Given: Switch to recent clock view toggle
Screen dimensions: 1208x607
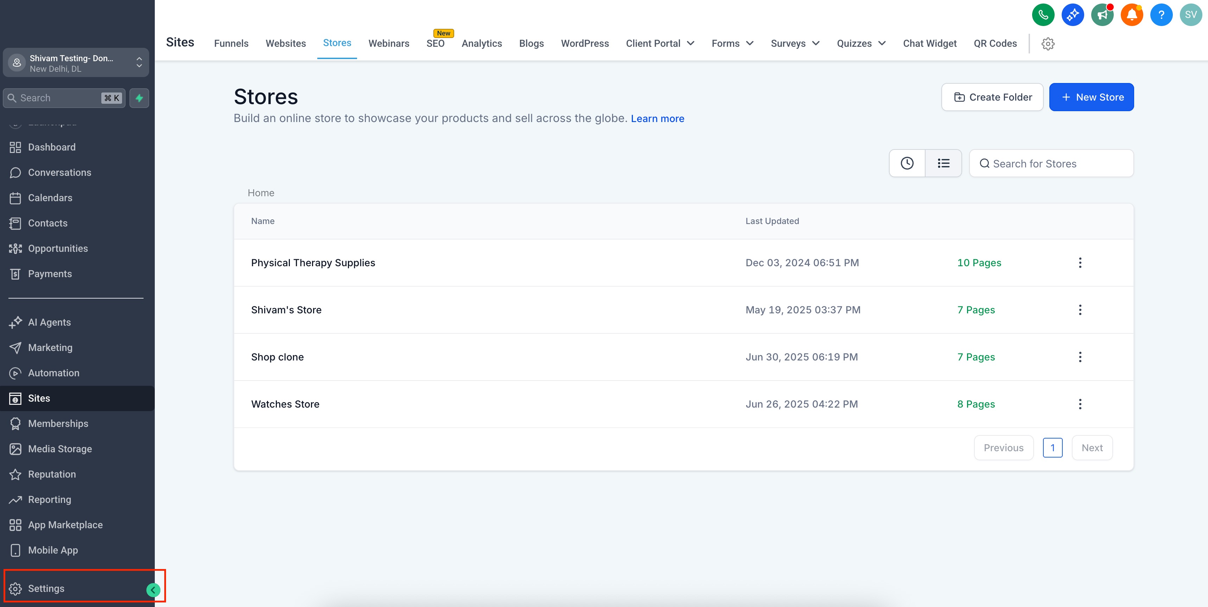Looking at the screenshot, I should click(x=907, y=163).
